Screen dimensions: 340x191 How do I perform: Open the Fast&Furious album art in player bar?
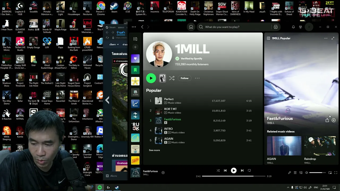click(135, 173)
